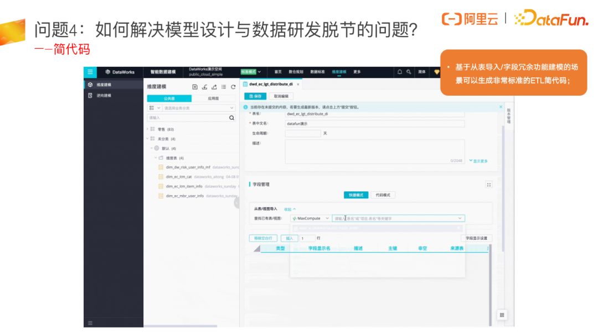
Task: Click the search magnifier in the model panel
Action: pyautogui.click(x=231, y=118)
